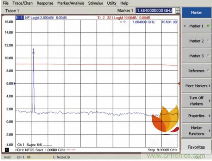This screenshot has width=212, height=161.
Task: Click the Marker 1 frequency input field
Action: pyautogui.click(x=154, y=11)
